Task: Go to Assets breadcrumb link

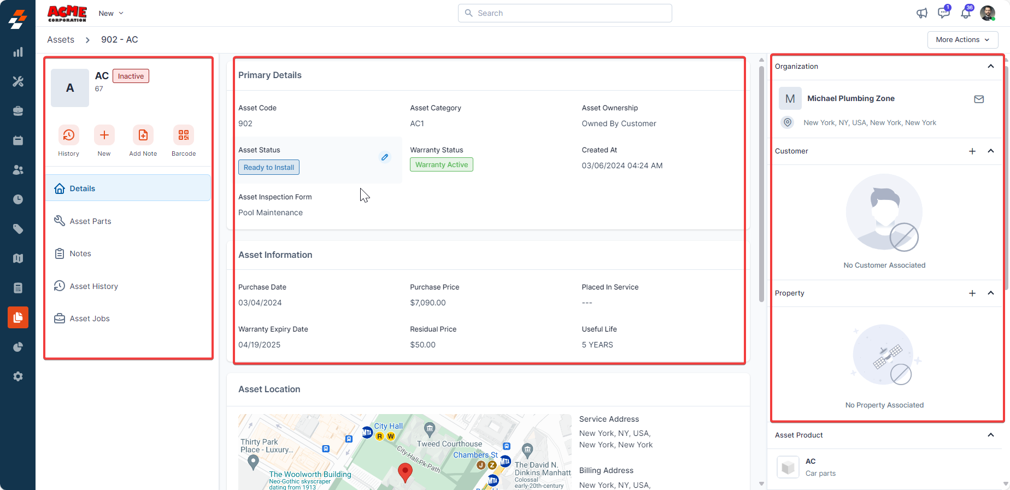Action: click(x=61, y=40)
